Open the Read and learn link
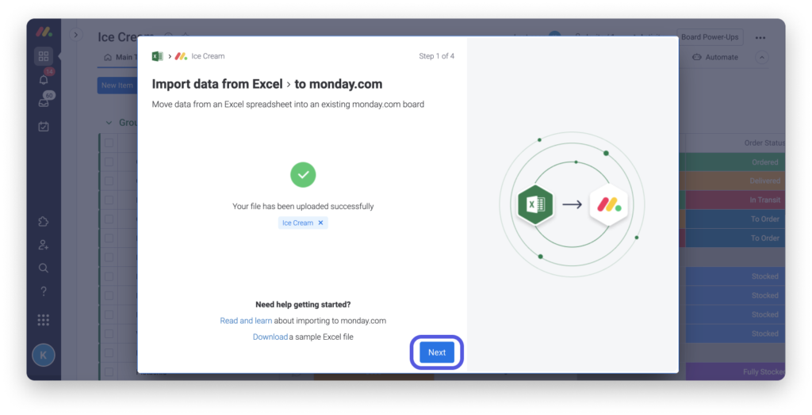 (246, 321)
